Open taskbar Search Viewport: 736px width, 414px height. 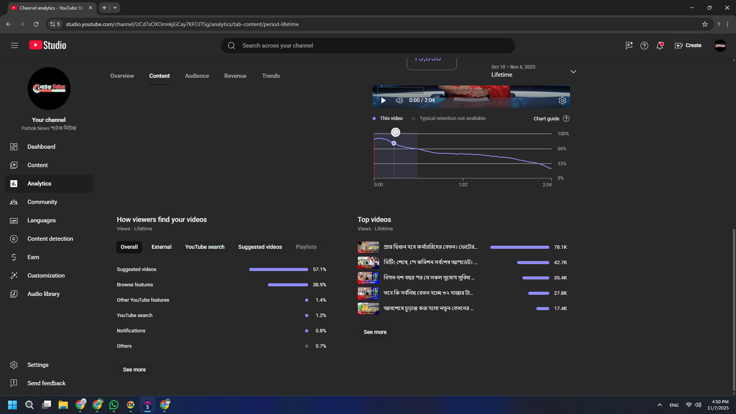[29, 405]
